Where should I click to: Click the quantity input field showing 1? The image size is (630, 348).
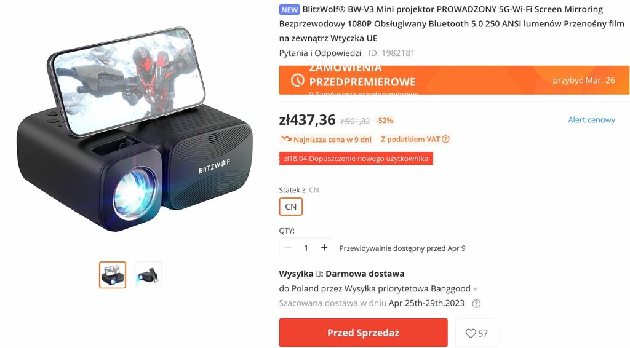(x=306, y=248)
